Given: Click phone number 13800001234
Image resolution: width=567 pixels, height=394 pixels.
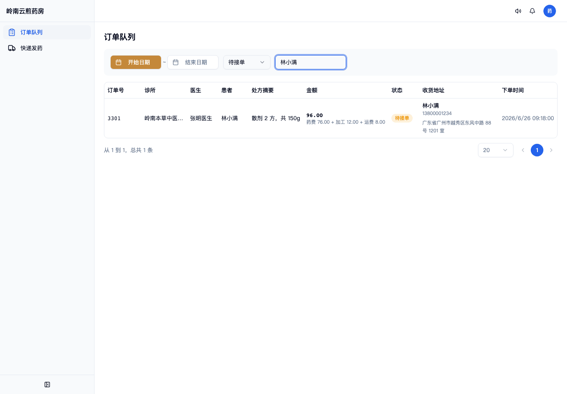Looking at the screenshot, I should click(x=437, y=113).
